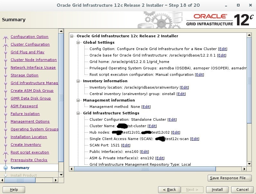Select the Privileged Operating System Groups row
Screen dimensions: 256x194
[x=168, y=68]
